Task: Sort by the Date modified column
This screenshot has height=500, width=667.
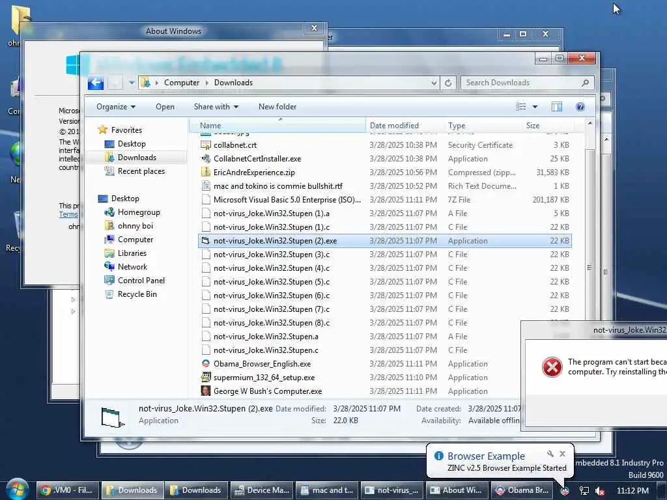Action: (x=404, y=126)
